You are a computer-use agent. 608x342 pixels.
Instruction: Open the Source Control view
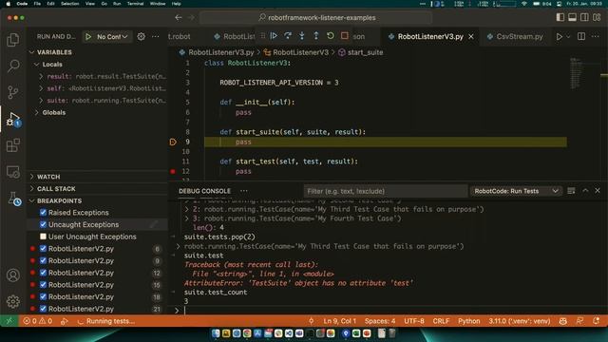12,92
